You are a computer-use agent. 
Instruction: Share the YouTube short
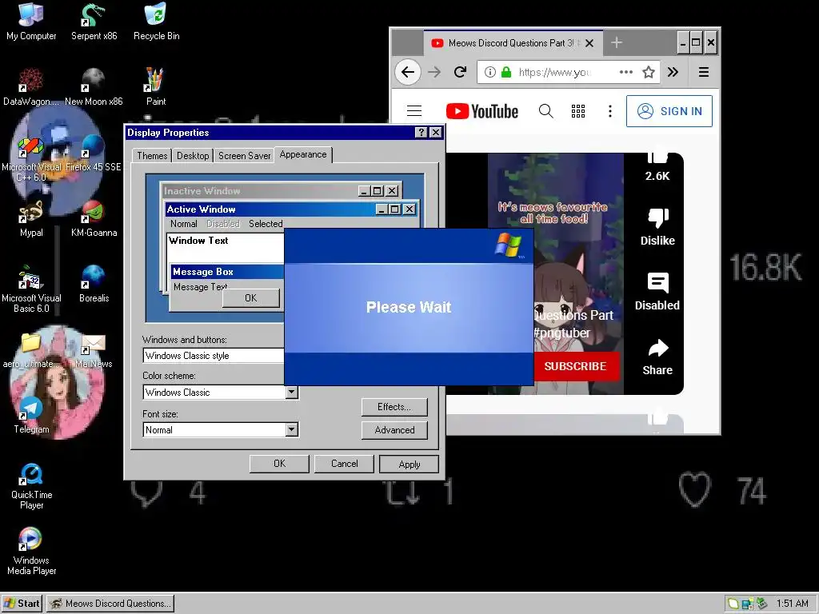[657, 357]
